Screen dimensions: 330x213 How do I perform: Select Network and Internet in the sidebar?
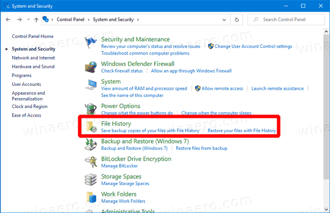pyautogui.click(x=33, y=58)
